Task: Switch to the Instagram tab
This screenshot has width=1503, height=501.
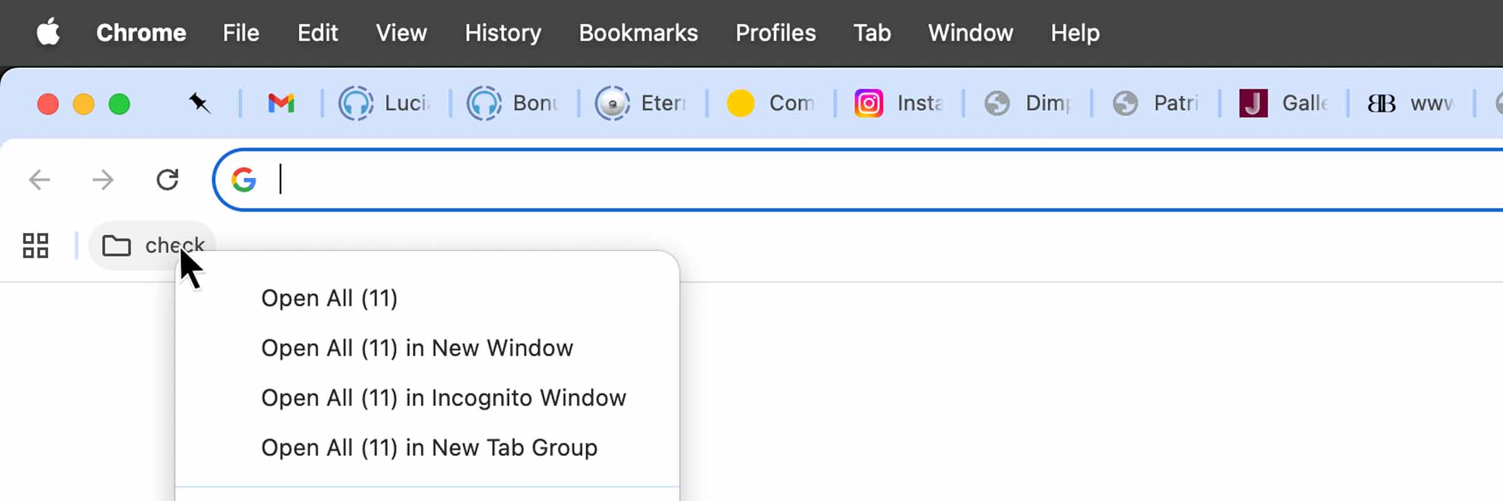Action: pyautogui.click(x=899, y=103)
